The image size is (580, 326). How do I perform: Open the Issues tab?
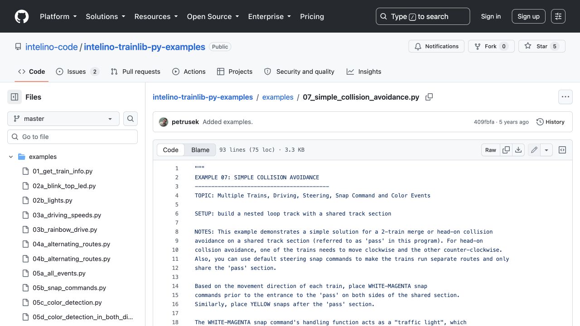pyautogui.click(x=77, y=72)
